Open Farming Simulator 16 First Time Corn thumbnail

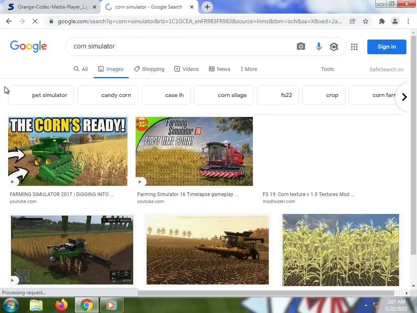coord(194,152)
